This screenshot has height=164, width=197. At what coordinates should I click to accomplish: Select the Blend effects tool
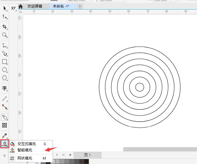[x=5, y=117]
